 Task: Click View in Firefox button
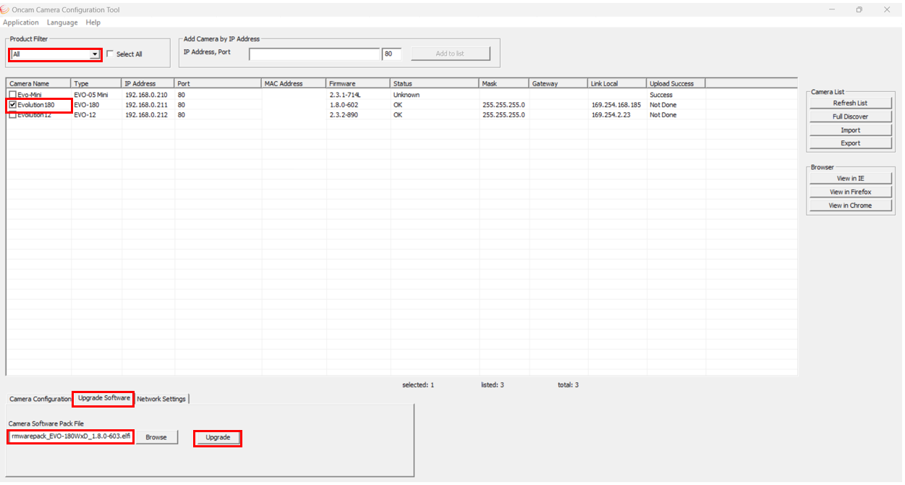tap(850, 192)
